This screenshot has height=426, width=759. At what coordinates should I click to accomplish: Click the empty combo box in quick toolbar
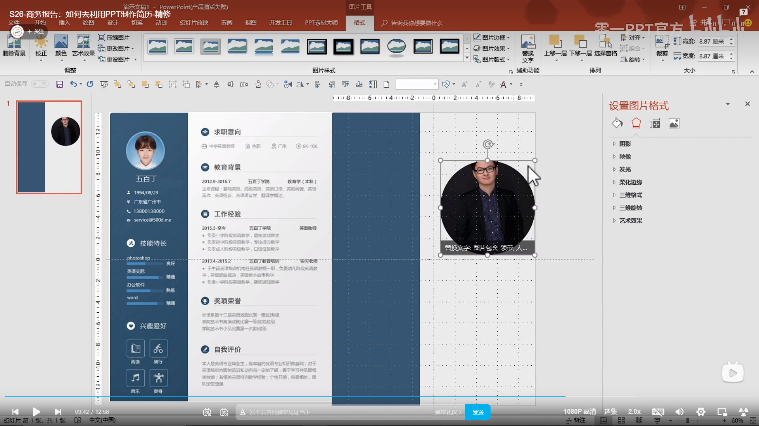coord(417,84)
